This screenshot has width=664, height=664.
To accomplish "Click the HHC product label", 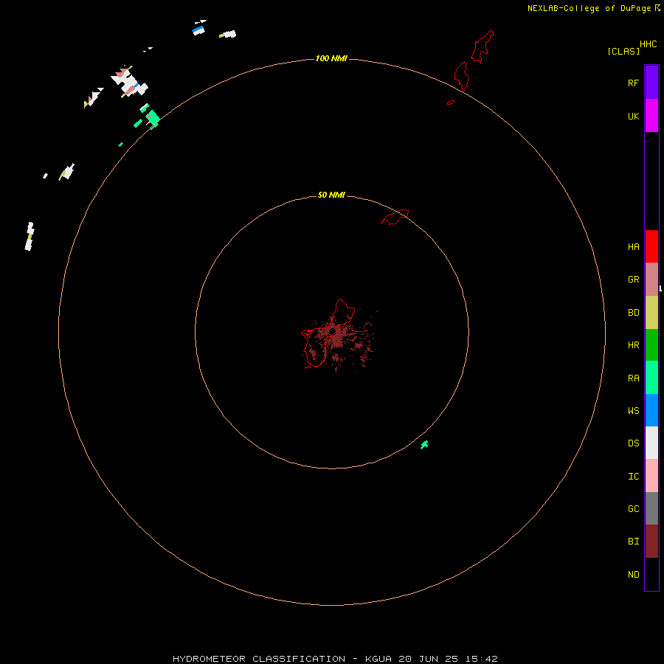I will pos(649,44).
